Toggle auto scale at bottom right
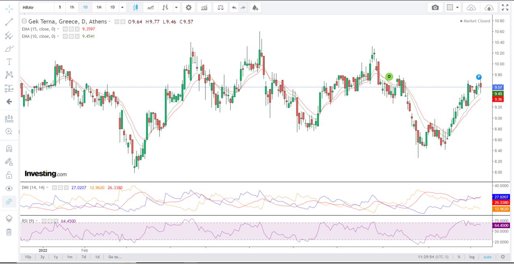514x265 pixels. 487,257
